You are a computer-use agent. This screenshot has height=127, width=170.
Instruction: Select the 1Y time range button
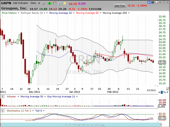pyautogui.click(x=70, y=125)
